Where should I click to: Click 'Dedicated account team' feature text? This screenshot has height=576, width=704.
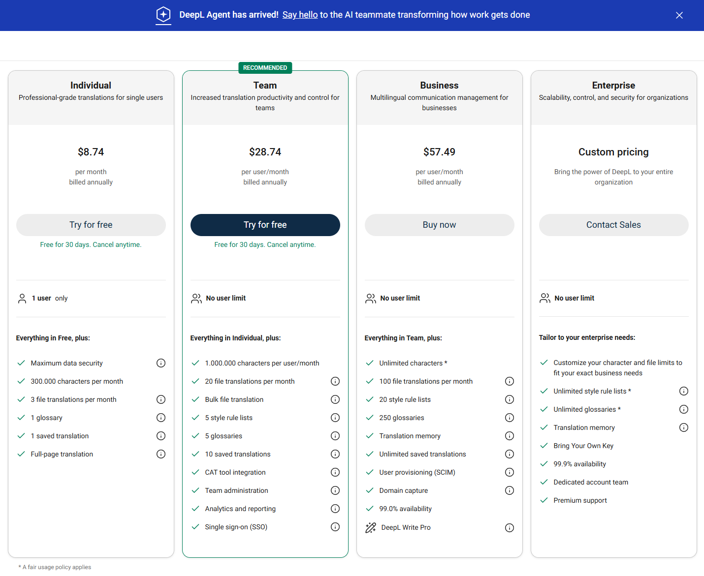(591, 482)
